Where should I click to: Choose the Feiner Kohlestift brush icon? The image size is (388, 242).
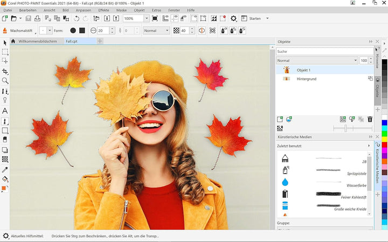[x=285, y=193]
